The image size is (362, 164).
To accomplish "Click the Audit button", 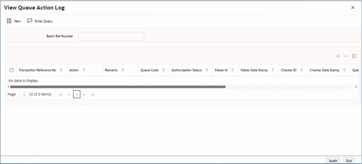I will point(333,161).
